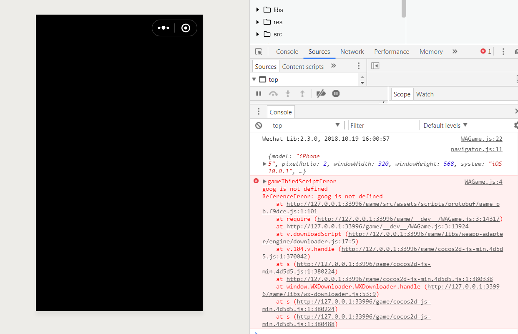Open the Sources navigator kebab menu
Screen dimensions: 518x334
(x=359, y=66)
